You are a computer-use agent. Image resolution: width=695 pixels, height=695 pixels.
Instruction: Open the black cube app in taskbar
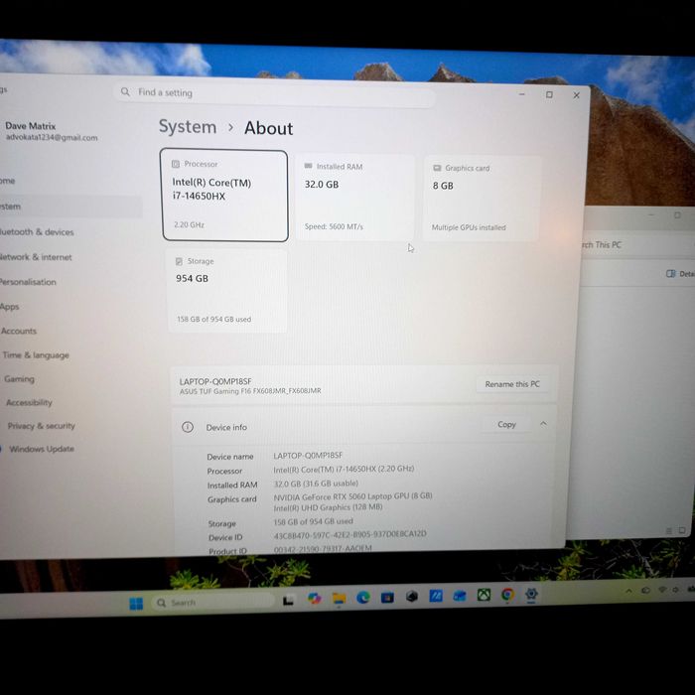[x=412, y=597]
